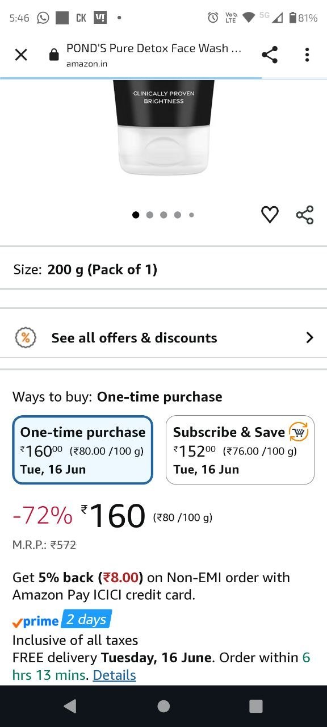Expand See all offers & discounts chevron
The image size is (327, 727).
309,338
